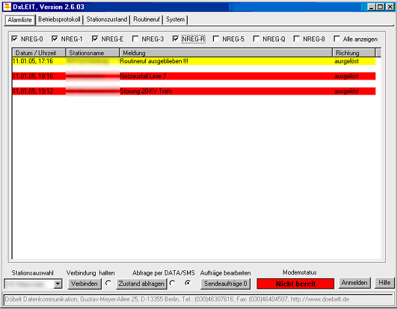The image size is (397, 309).
Task: Toggle the NREG-R checkbox
Action: click(175, 39)
